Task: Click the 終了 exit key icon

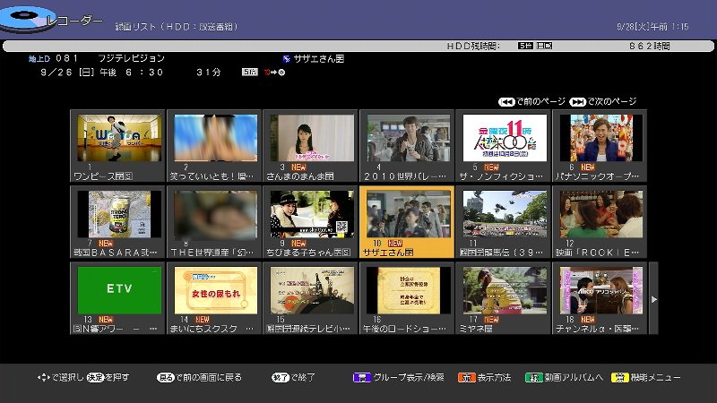Action: 280,378
